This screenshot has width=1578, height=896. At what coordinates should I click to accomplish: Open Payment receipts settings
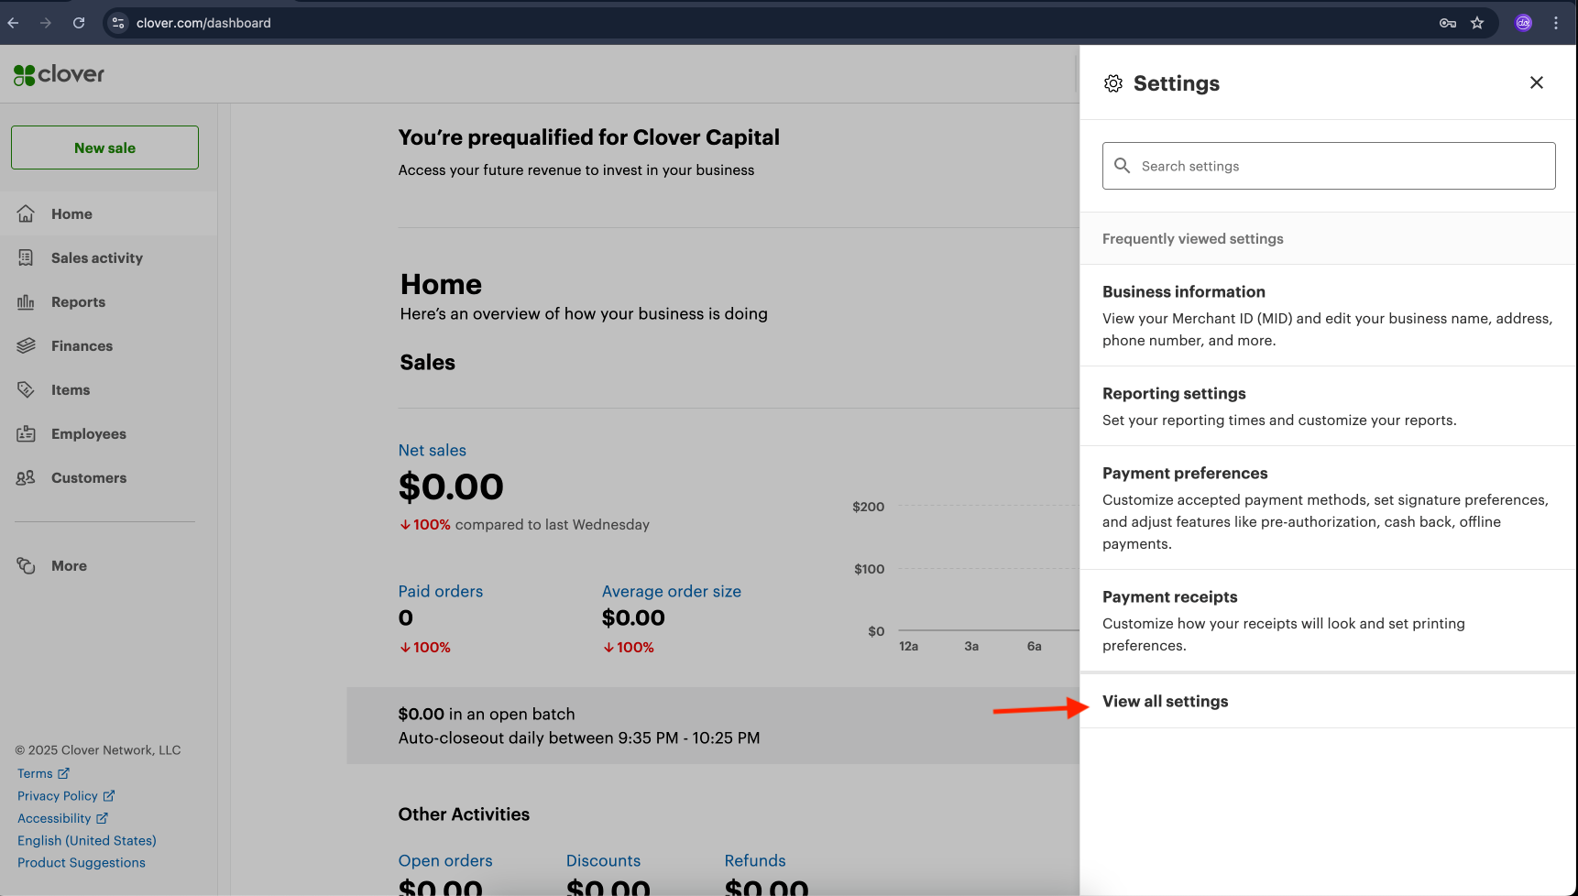click(1329, 620)
